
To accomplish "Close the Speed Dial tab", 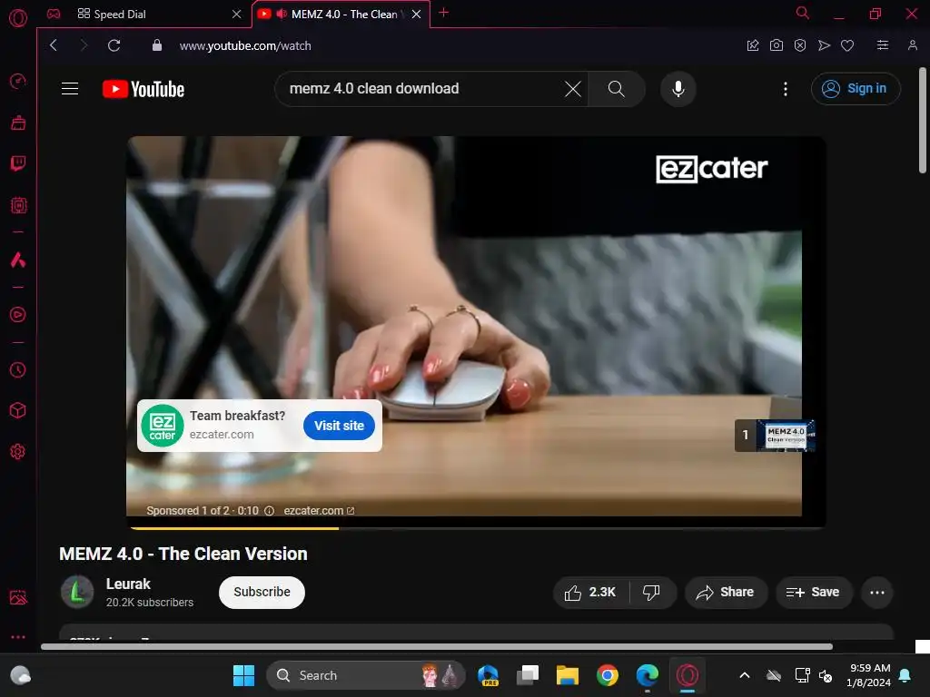I will [237, 15].
